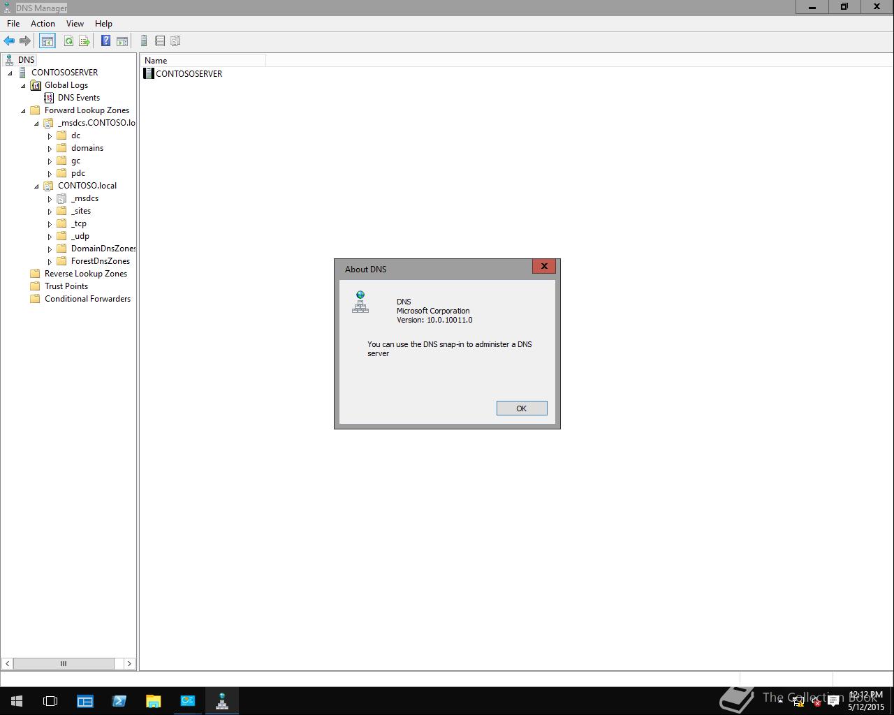Open the Action Center notification icon
The width and height of the screenshot is (894, 715).
coord(833,702)
